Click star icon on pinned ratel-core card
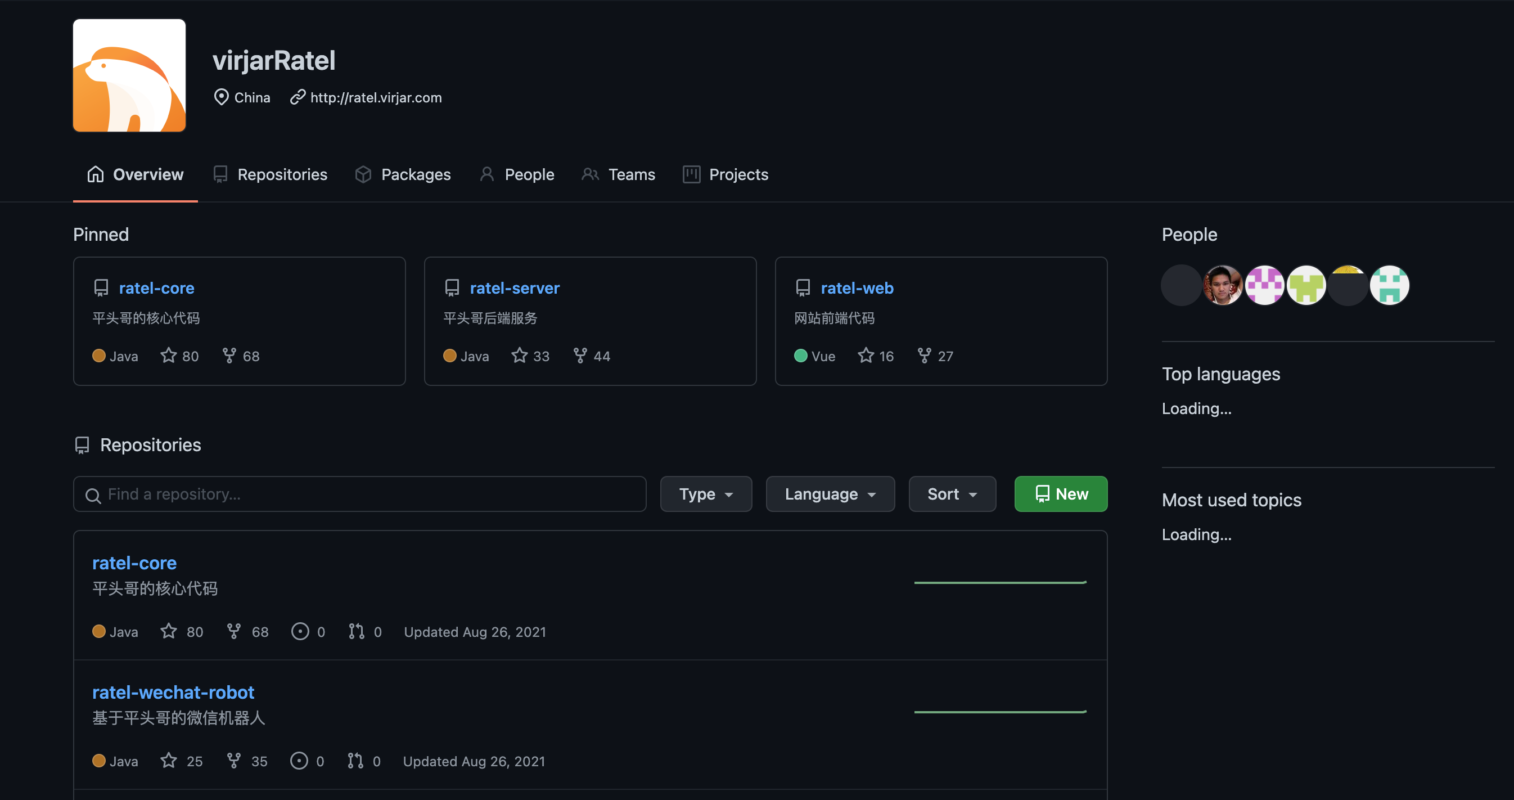Viewport: 1514px width, 800px height. click(x=169, y=356)
